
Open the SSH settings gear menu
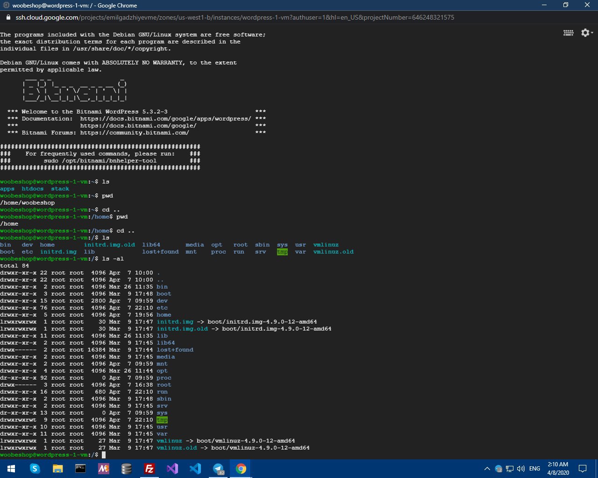pyautogui.click(x=586, y=33)
